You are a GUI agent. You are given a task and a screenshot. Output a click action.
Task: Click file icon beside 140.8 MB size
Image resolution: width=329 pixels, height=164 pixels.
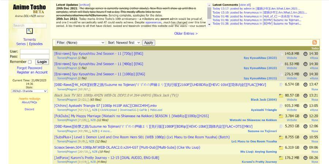tap(281, 54)
